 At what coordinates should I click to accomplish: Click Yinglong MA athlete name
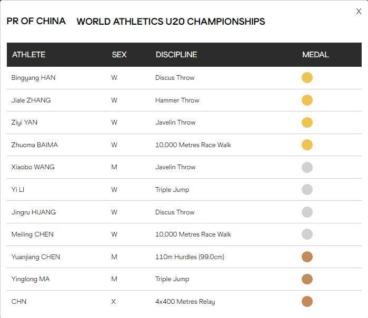[31, 279]
